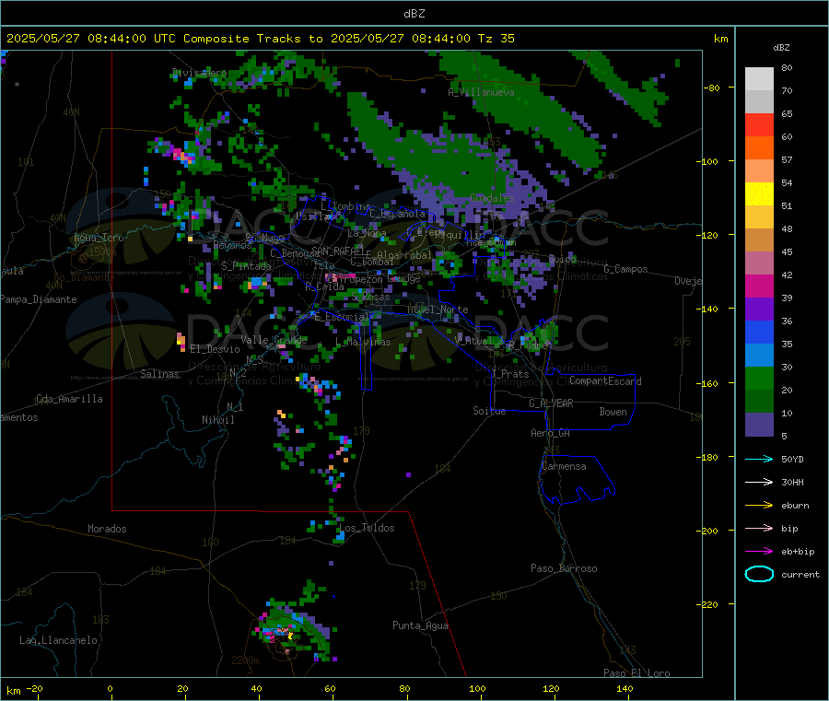Click the 'A_Villanueva' map label
829x701 pixels.
click(x=481, y=92)
